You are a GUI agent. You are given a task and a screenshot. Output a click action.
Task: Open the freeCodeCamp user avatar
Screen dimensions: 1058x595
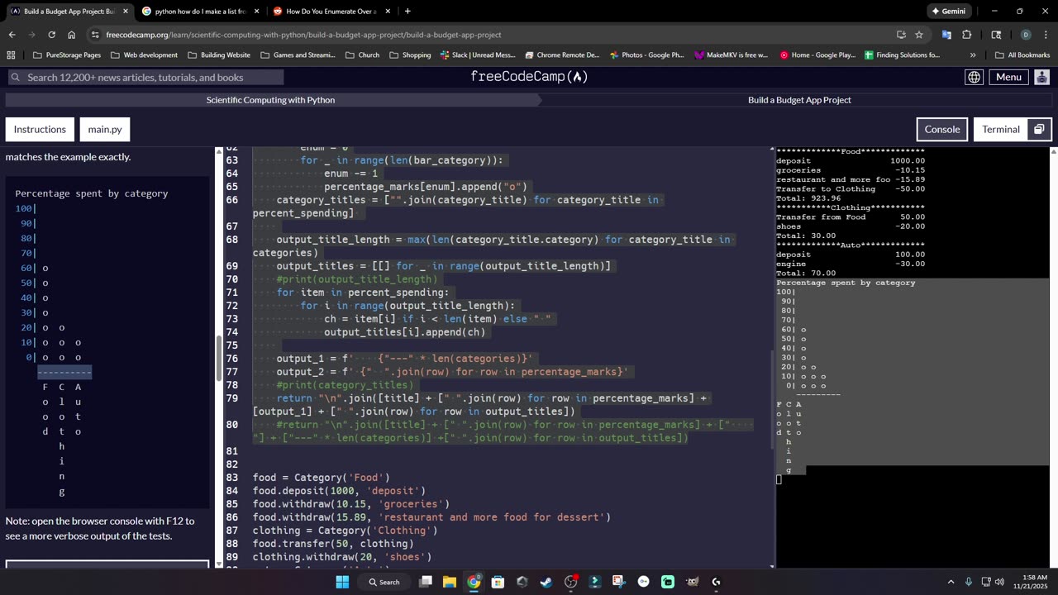[x=1041, y=77]
